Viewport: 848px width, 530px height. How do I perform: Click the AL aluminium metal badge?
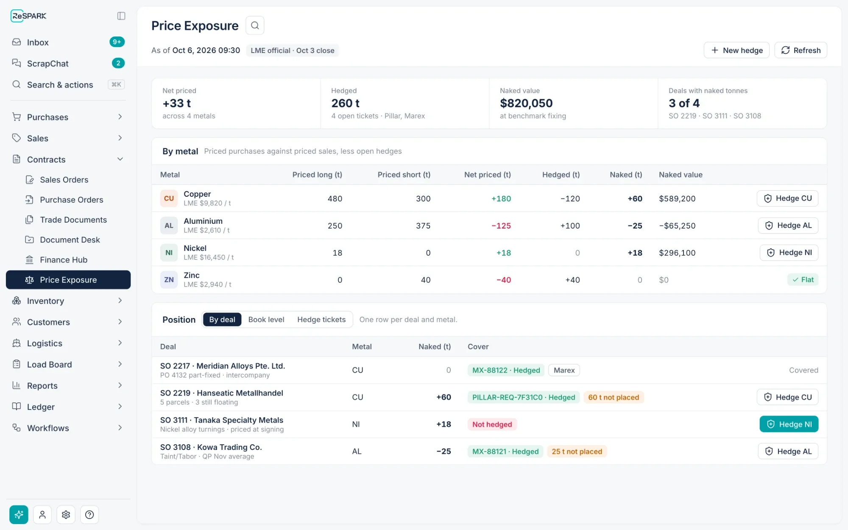coord(169,226)
